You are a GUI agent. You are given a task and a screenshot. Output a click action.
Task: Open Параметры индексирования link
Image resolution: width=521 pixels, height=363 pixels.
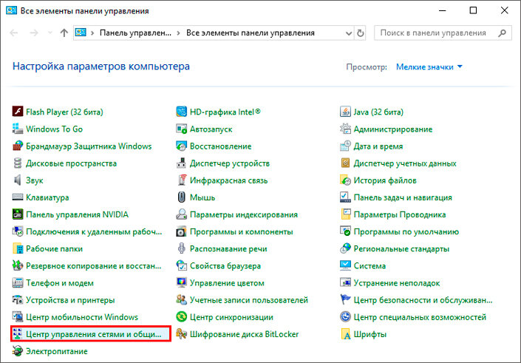tap(244, 214)
